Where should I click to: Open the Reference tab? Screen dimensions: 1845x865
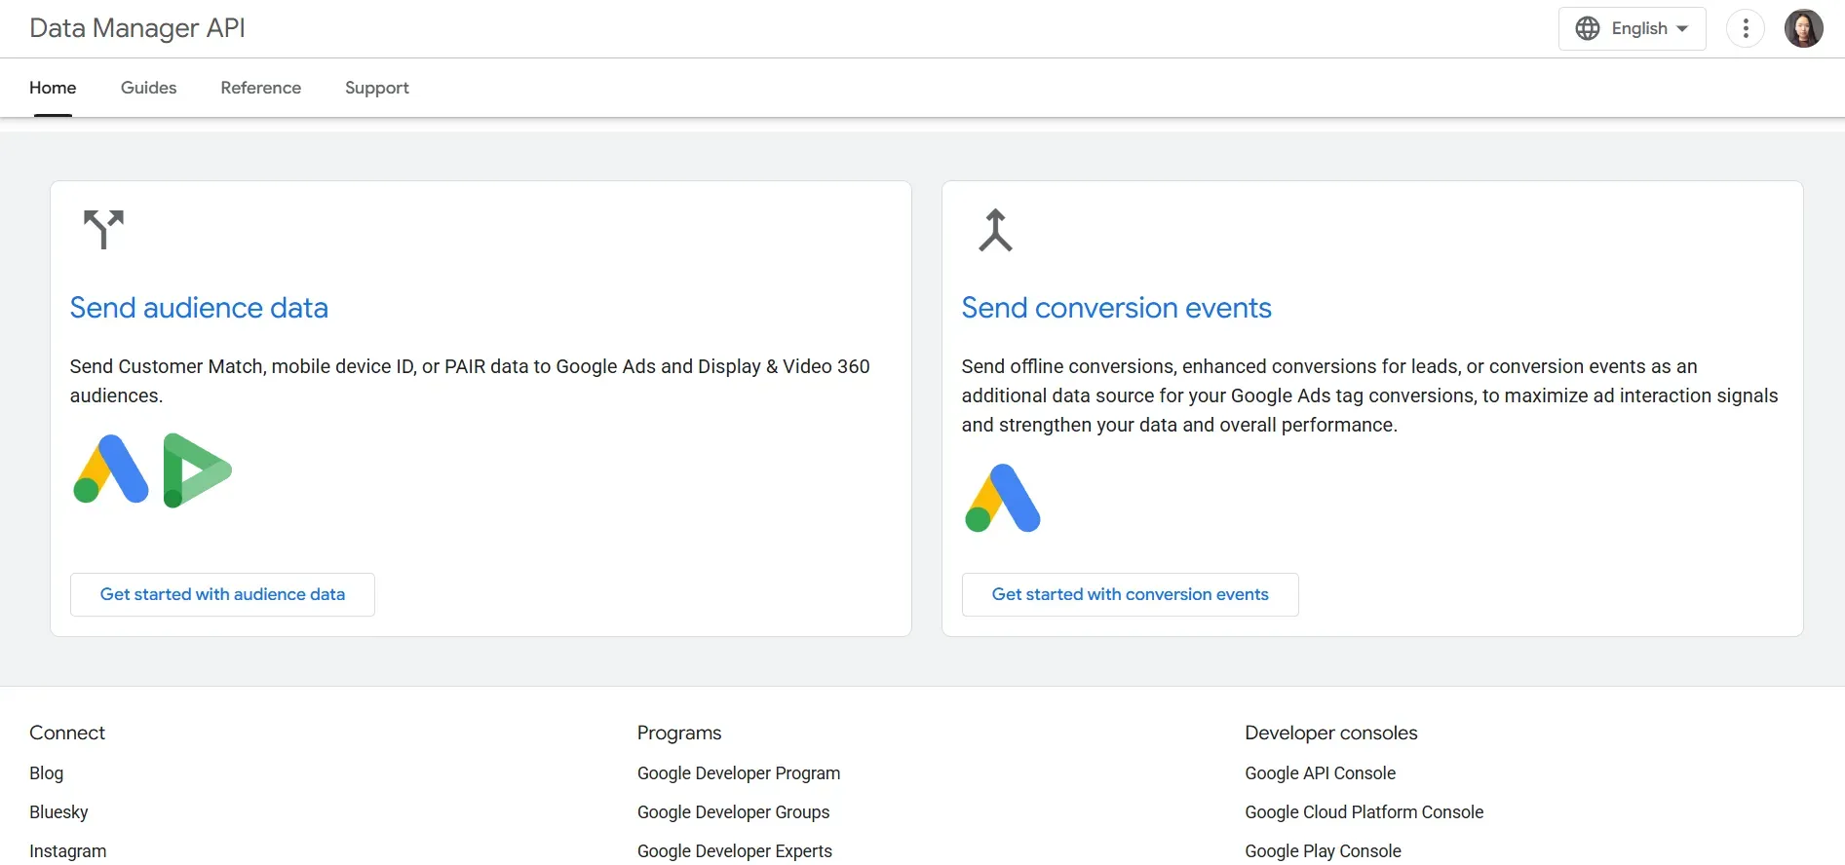(260, 88)
